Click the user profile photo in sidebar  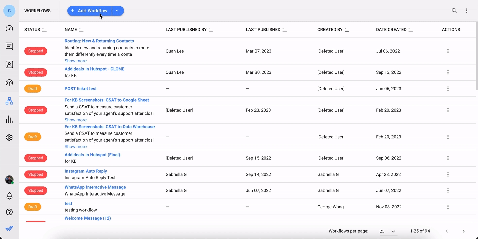click(9, 180)
